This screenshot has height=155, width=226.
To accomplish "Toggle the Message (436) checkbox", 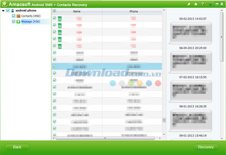I will tap(14, 21).
